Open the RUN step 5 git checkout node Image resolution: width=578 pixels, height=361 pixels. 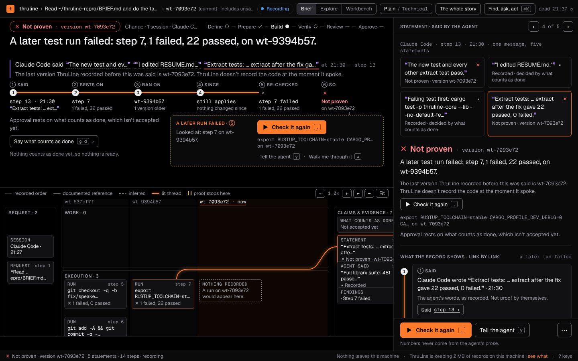[96, 294]
